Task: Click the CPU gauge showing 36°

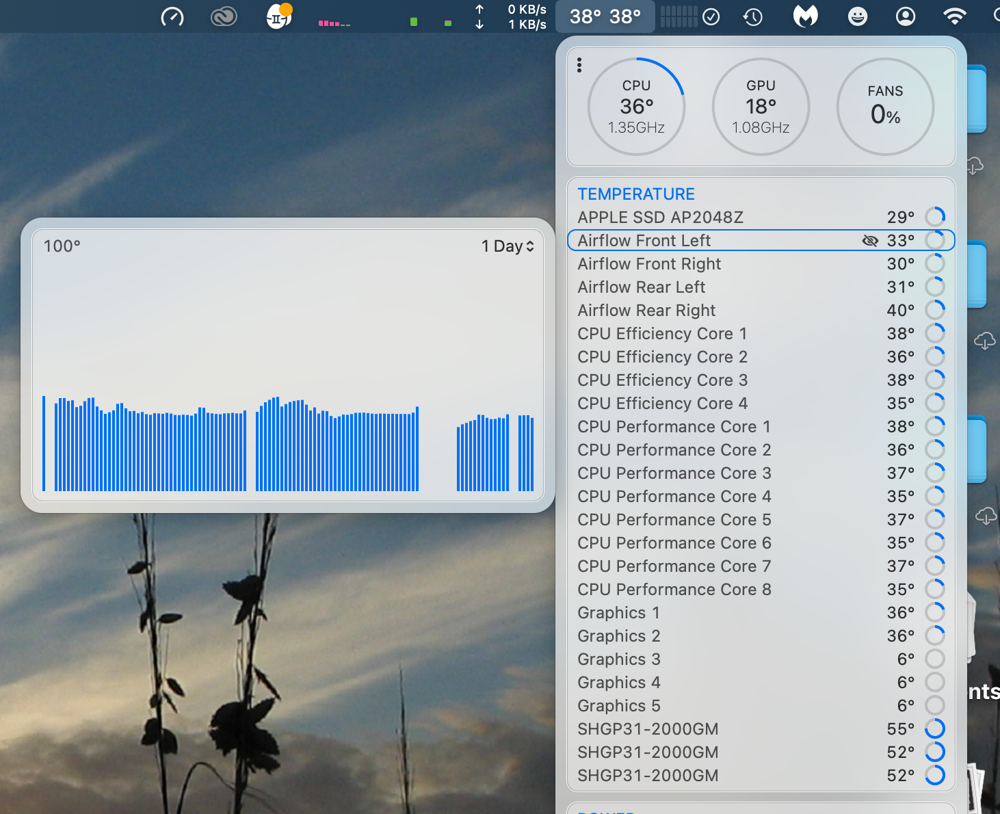Action: click(x=637, y=106)
